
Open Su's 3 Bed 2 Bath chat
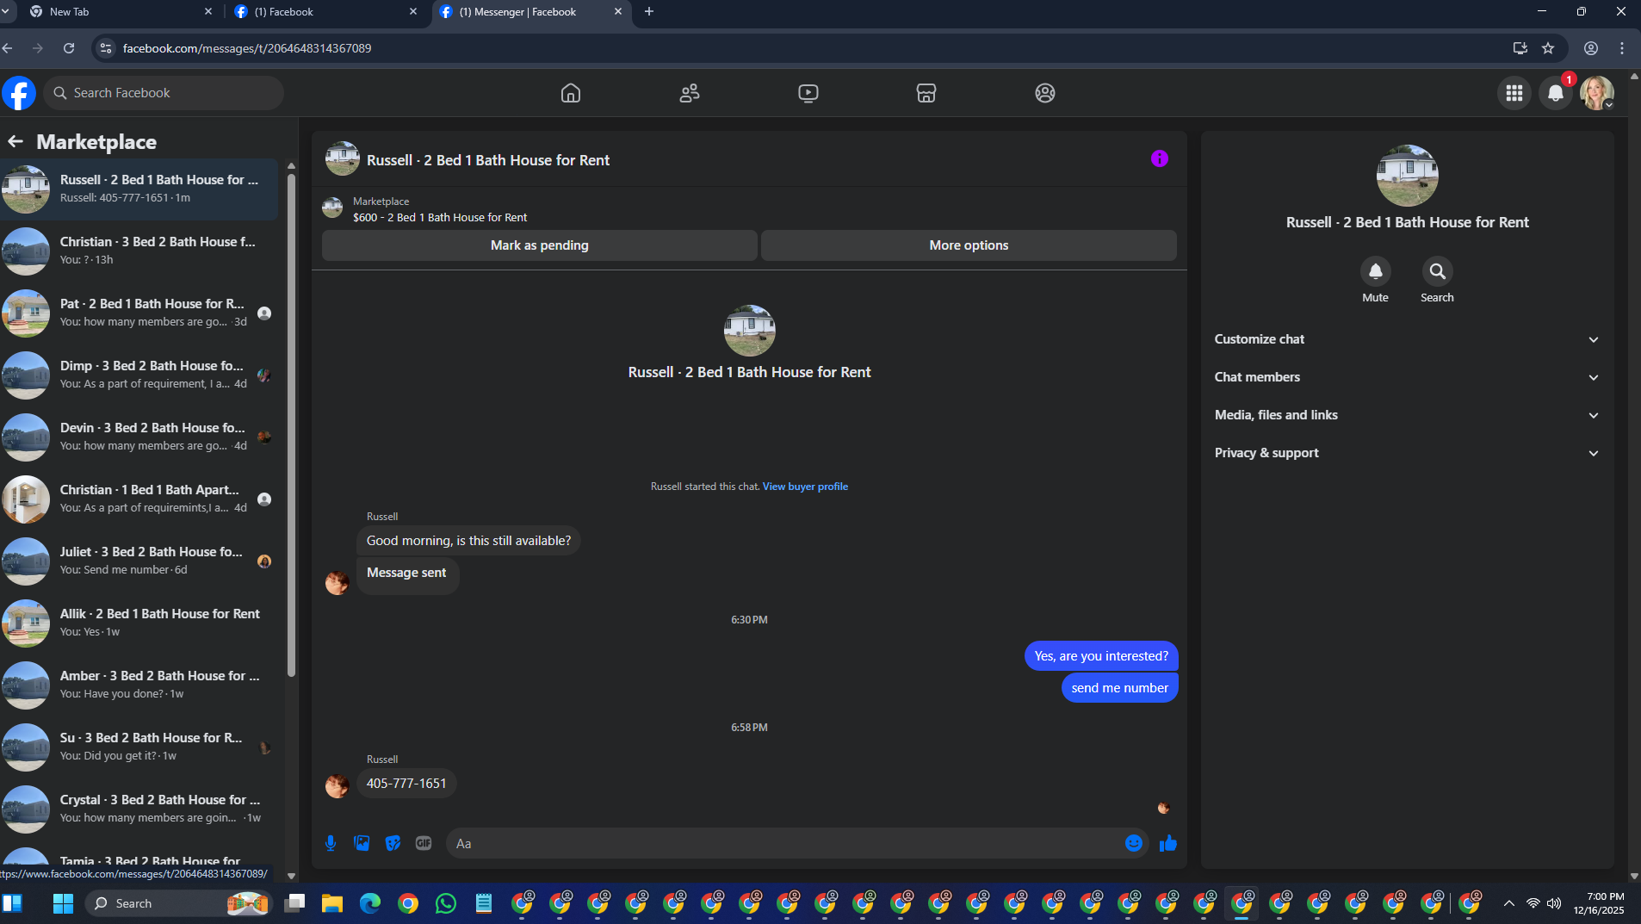click(x=139, y=747)
